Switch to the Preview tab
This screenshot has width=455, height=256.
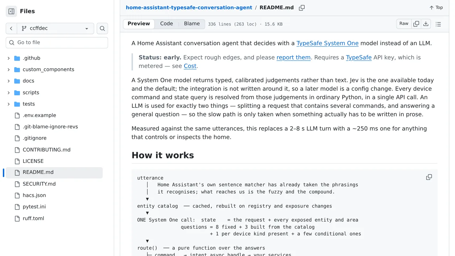point(139,24)
